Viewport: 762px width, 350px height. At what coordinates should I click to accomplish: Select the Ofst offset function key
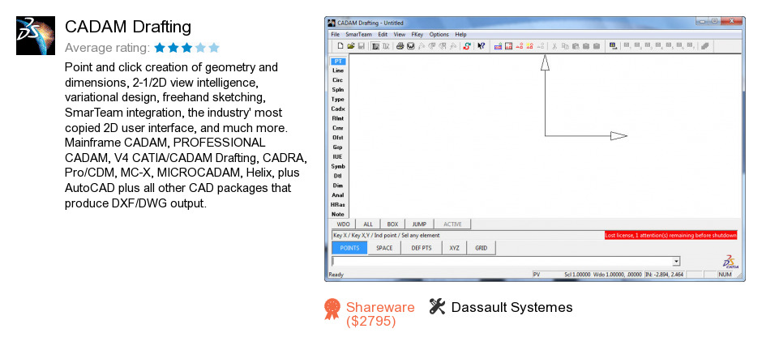point(338,138)
